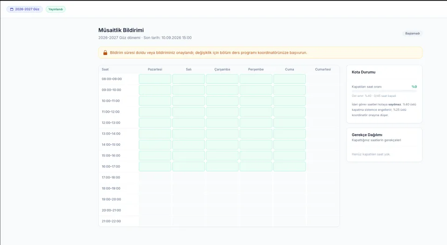This screenshot has width=447, height=245.
Task: Click the Kapatılan saat oranı progress bar
Action: (x=384, y=91)
